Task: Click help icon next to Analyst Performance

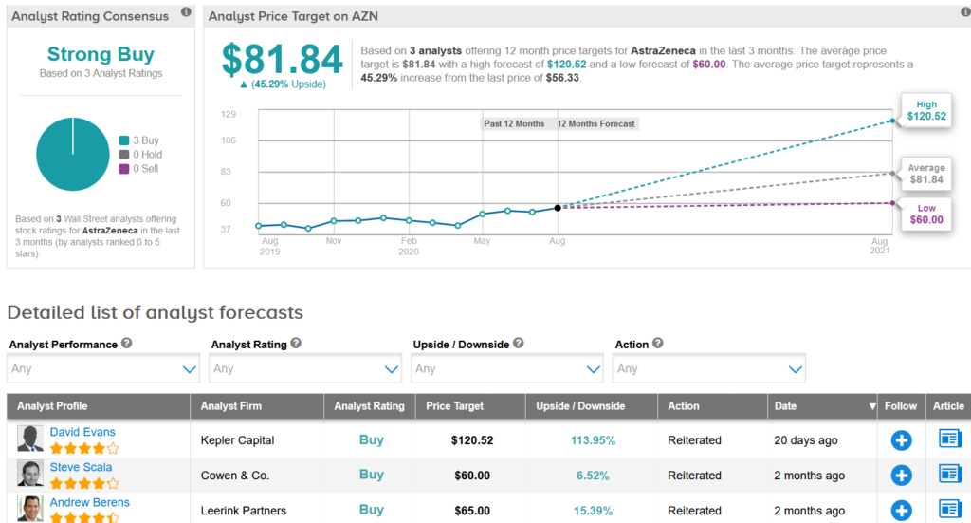Action: [126, 344]
